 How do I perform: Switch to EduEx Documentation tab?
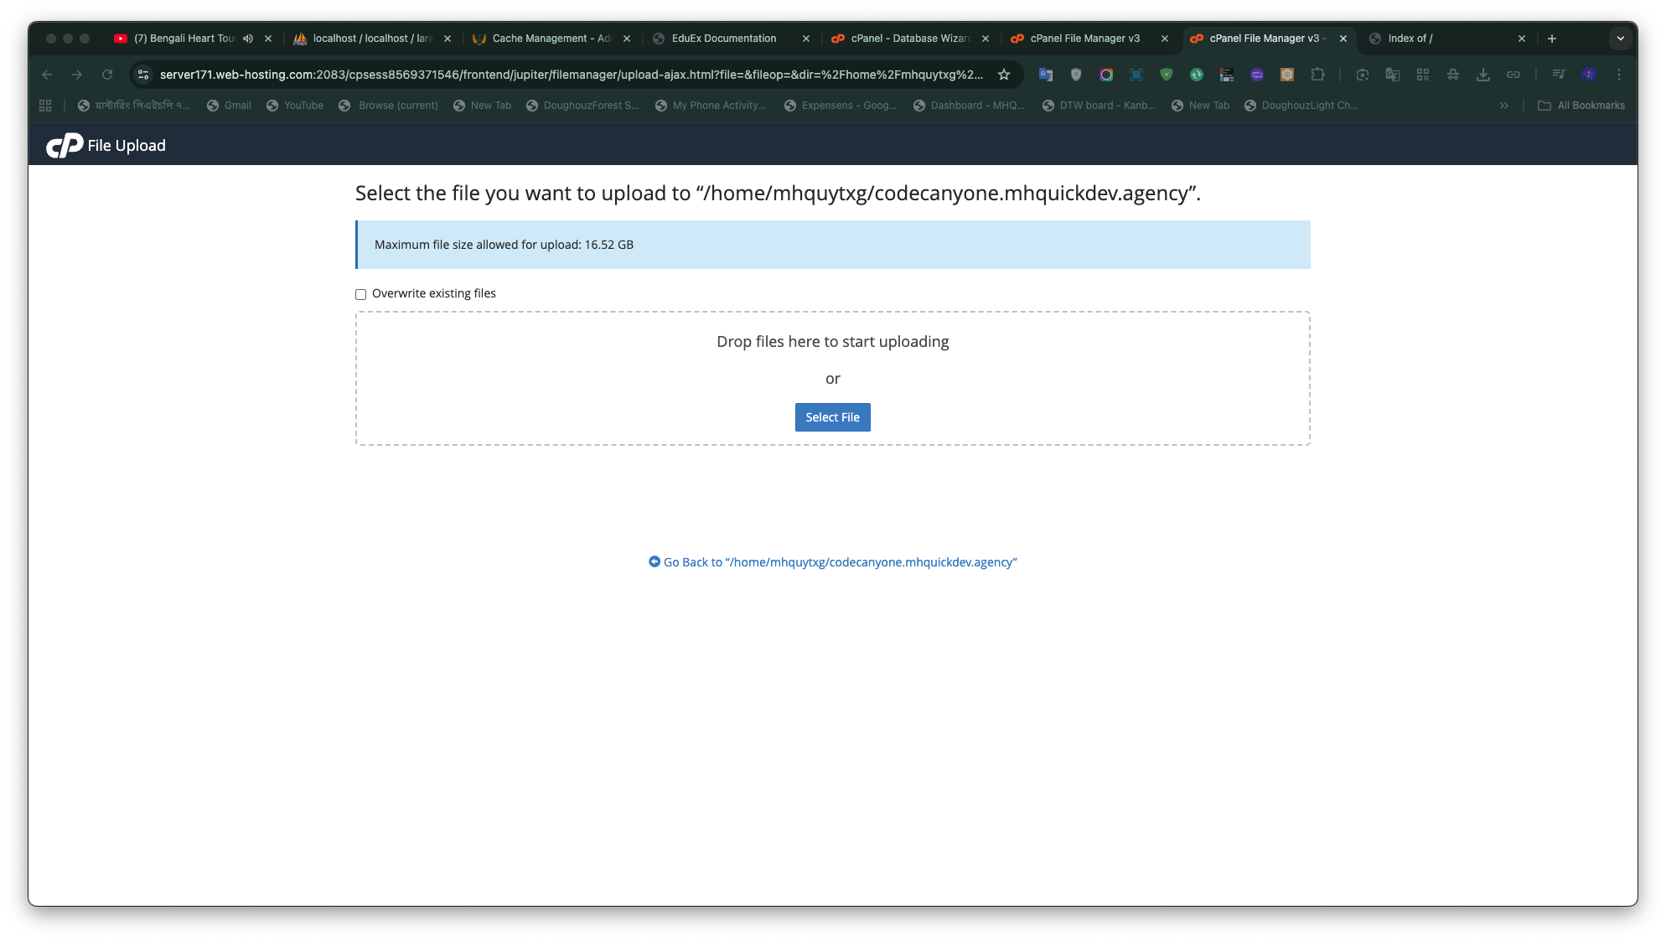(723, 39)
